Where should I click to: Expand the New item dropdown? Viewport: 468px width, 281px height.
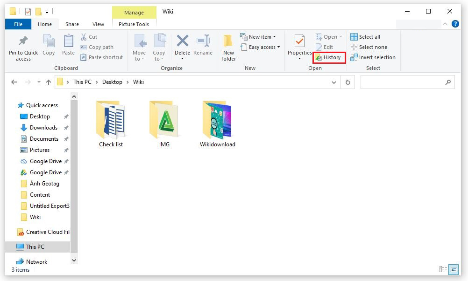258,37
